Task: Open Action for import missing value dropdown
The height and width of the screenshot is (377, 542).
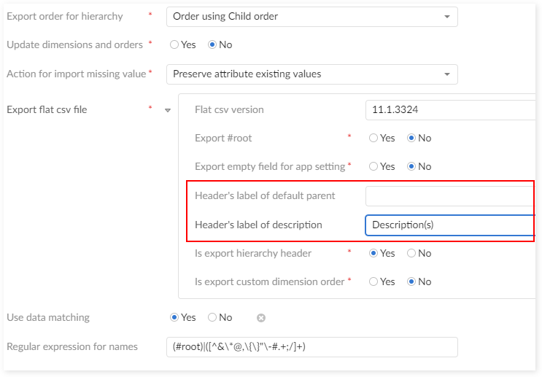Action: pyautogui.click(x=311, y=74)
